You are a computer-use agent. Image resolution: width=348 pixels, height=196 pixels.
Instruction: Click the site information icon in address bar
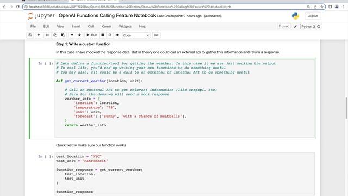(26, 7)
